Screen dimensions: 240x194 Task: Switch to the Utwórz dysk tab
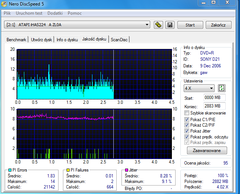[41, 40]
